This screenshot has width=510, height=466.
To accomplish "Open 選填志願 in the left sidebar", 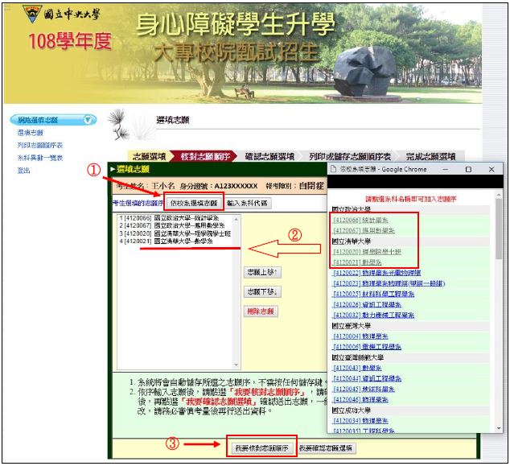I will tap(31, 133).
